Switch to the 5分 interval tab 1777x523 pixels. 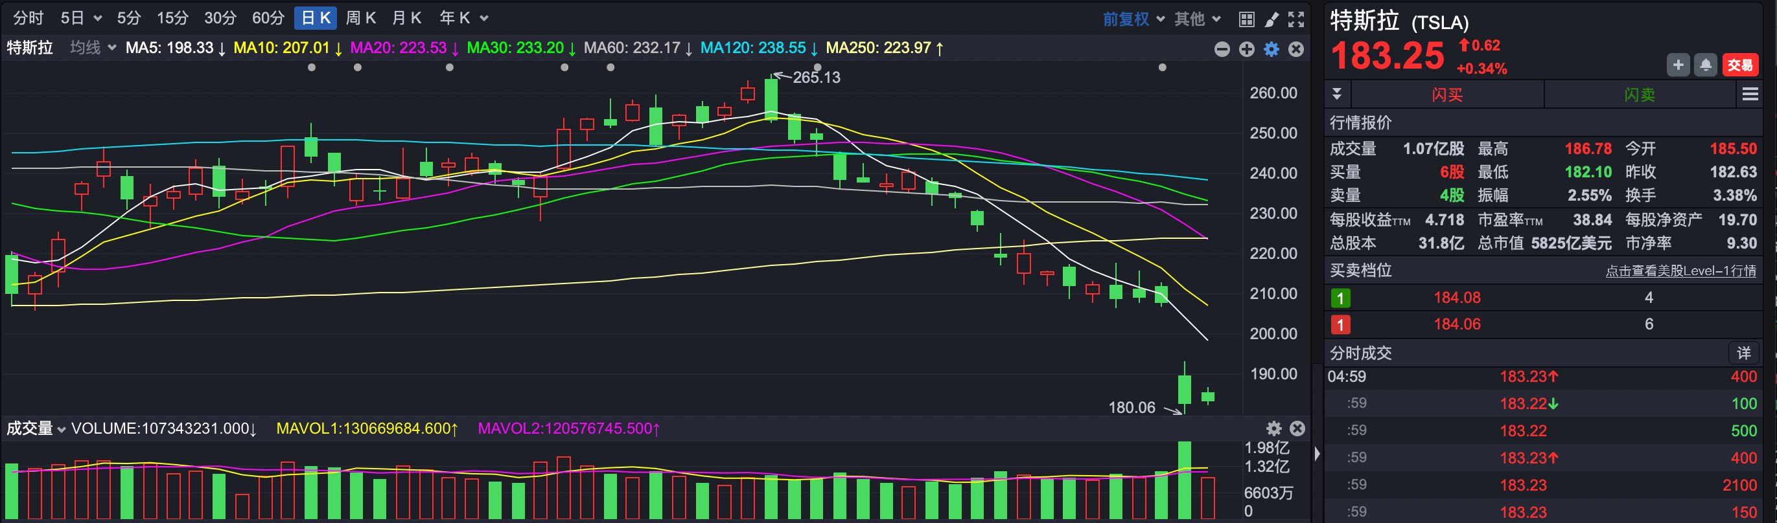pos(128,18)
